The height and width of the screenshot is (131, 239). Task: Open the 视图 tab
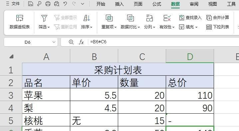point(213,4)
